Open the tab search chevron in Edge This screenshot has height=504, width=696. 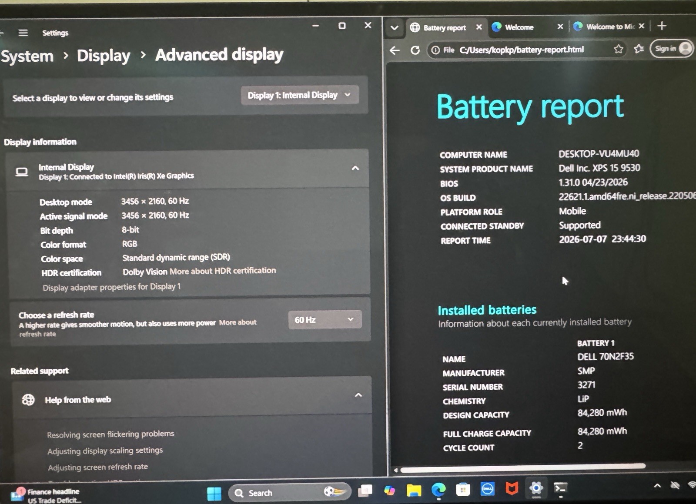[394, 28]
